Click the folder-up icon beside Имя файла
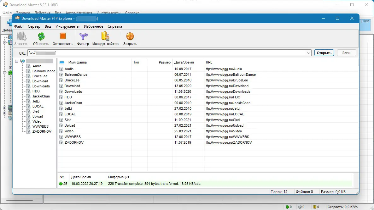The image size is (374, 210). [62, 62]
